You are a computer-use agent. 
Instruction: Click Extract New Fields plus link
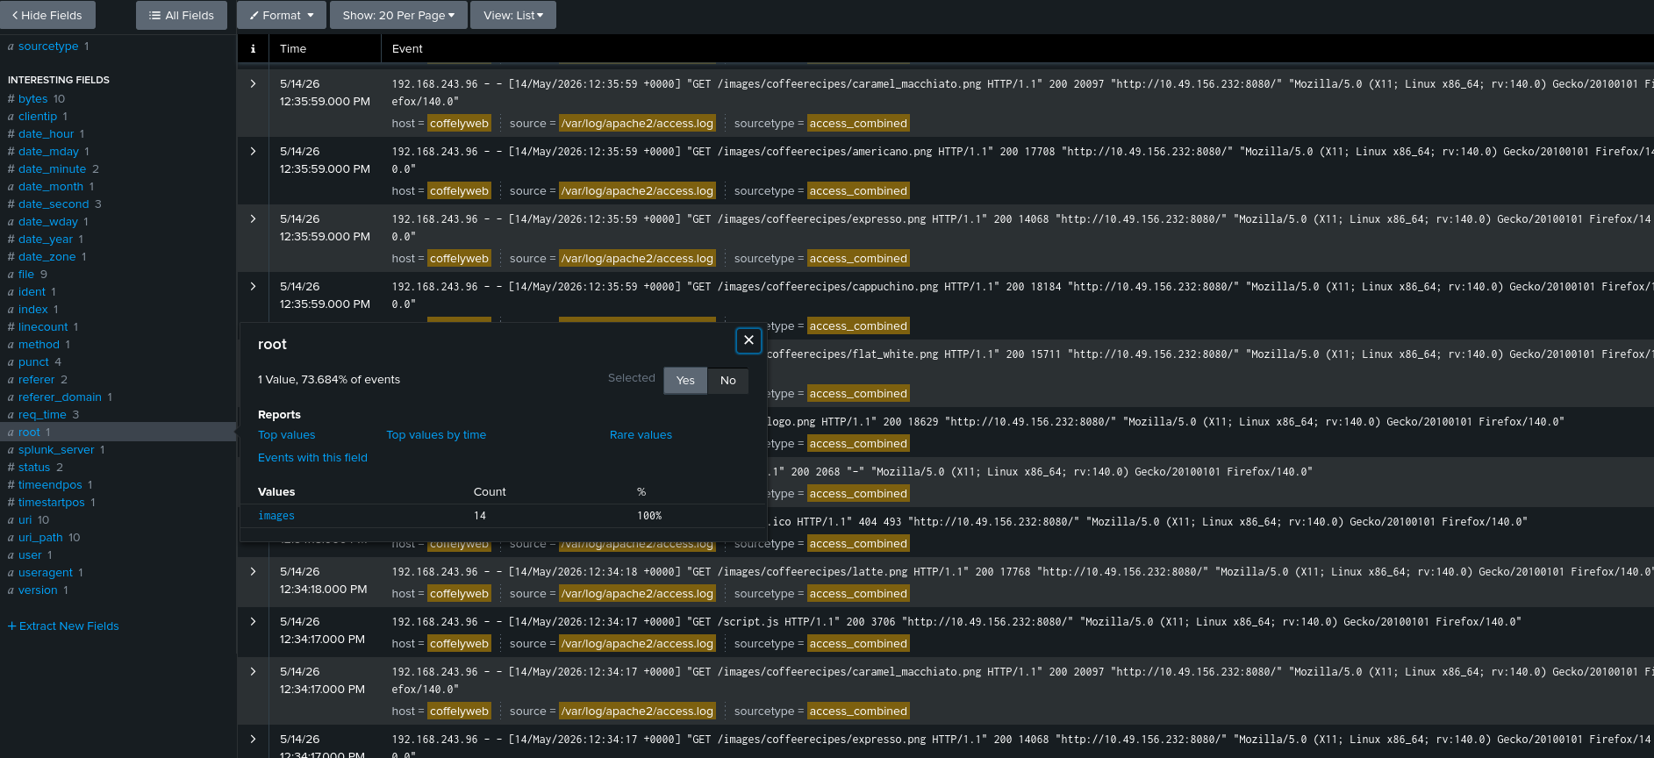tap(63, 626)
